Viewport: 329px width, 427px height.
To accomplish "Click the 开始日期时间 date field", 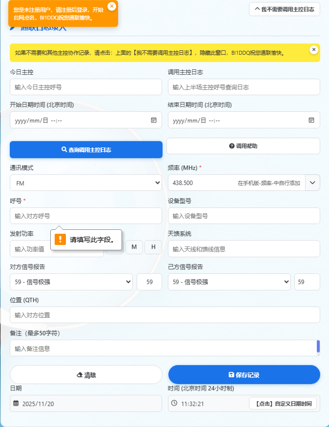I will click(86, 120).
